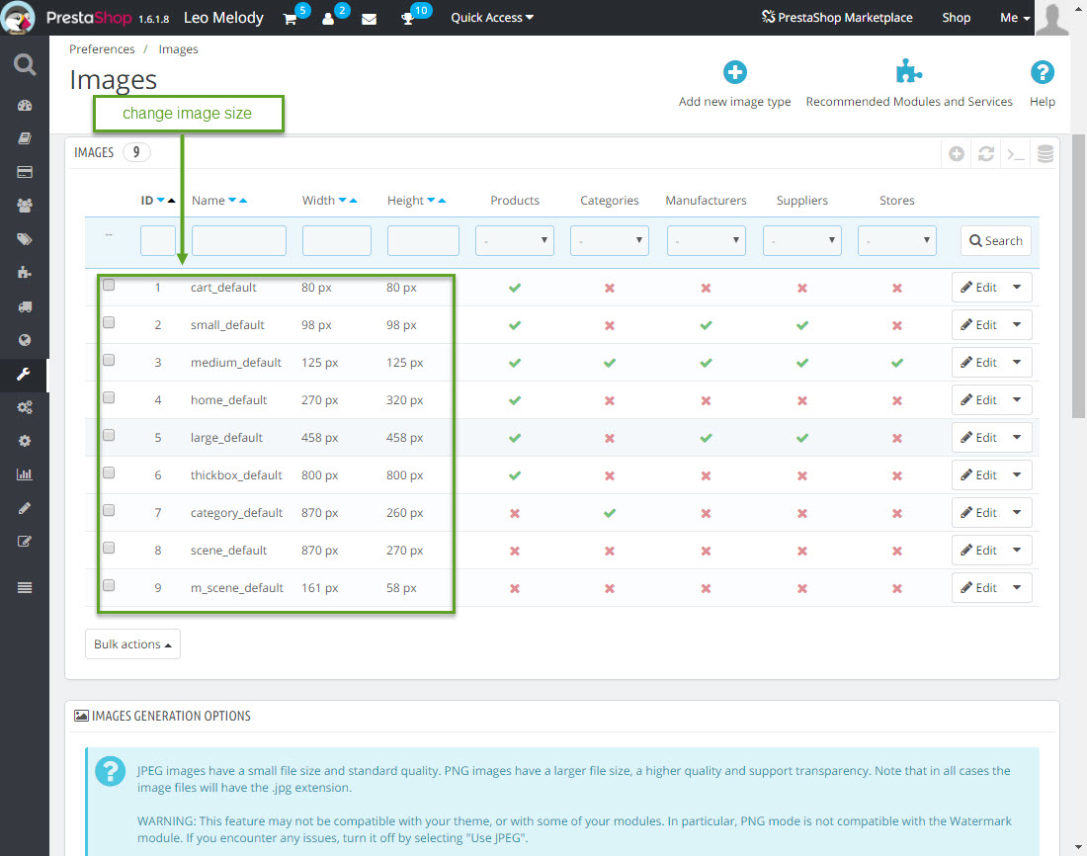Screen dimensions: 1087x856
Task: Edit the large_default image type
Action: pyautogui.click(x=979, y=438)
